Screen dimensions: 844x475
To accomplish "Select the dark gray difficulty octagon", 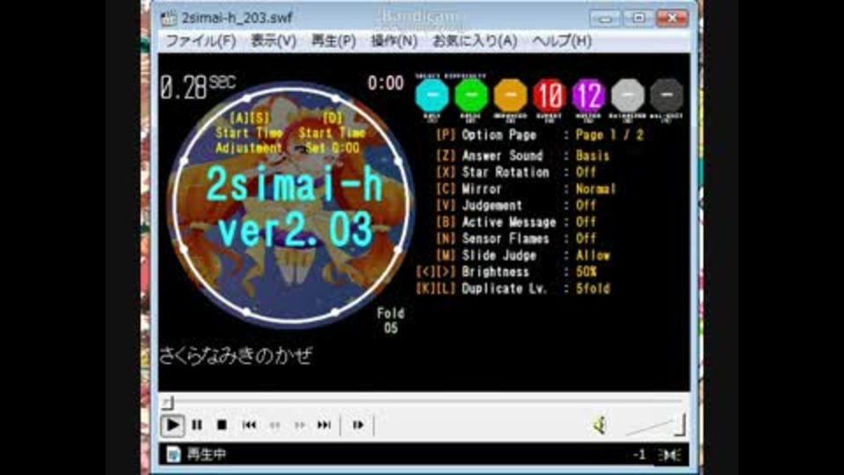I will 666,95.
